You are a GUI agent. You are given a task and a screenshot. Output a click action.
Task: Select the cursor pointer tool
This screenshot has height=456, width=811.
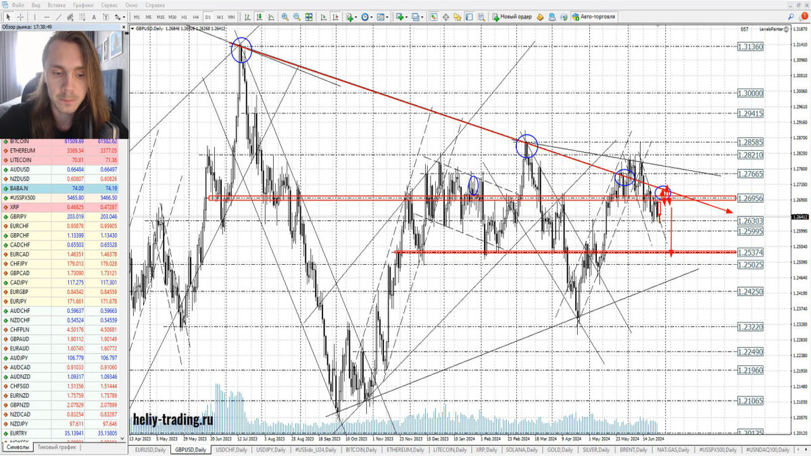[x=8, y=16]
